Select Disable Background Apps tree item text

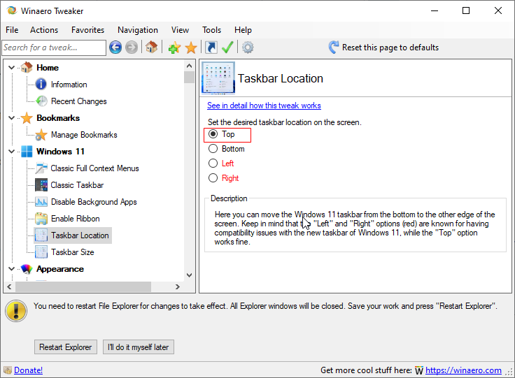[94, 202]
